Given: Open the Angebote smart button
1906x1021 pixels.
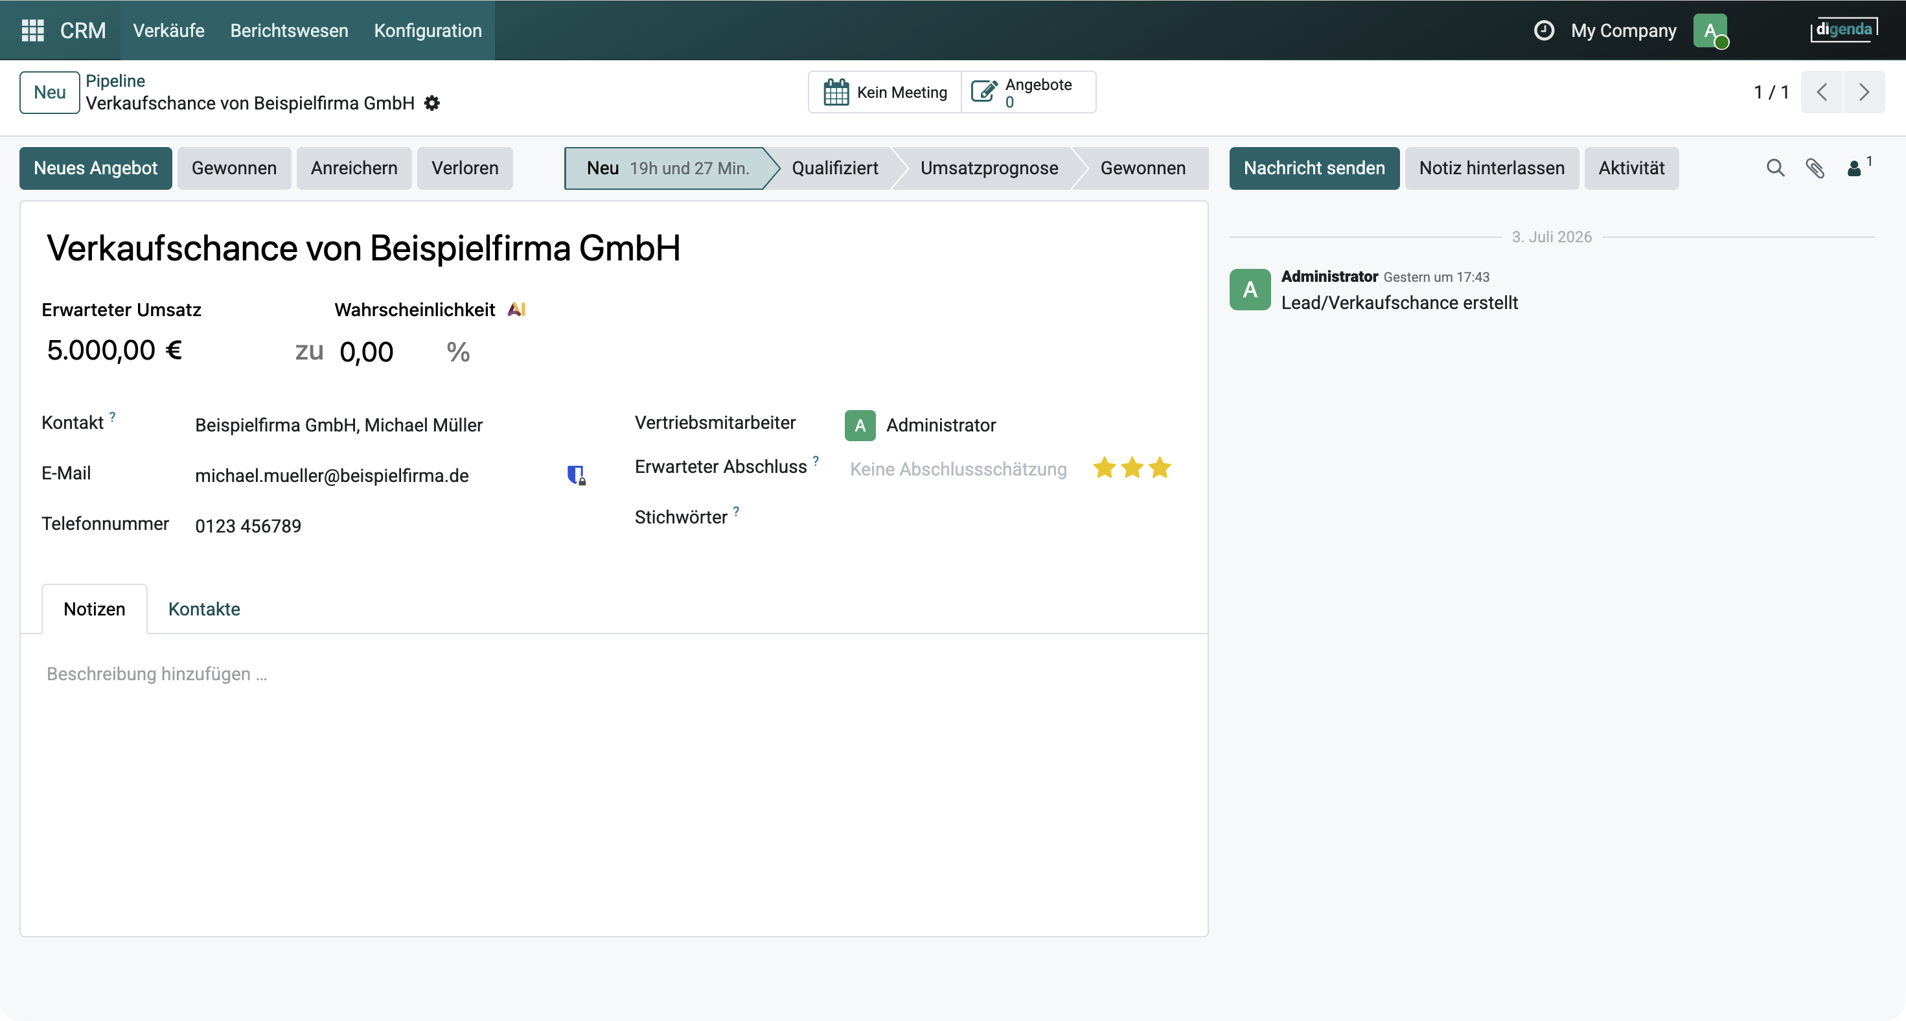Looking at the screenshot, I should coord(1028,93).
